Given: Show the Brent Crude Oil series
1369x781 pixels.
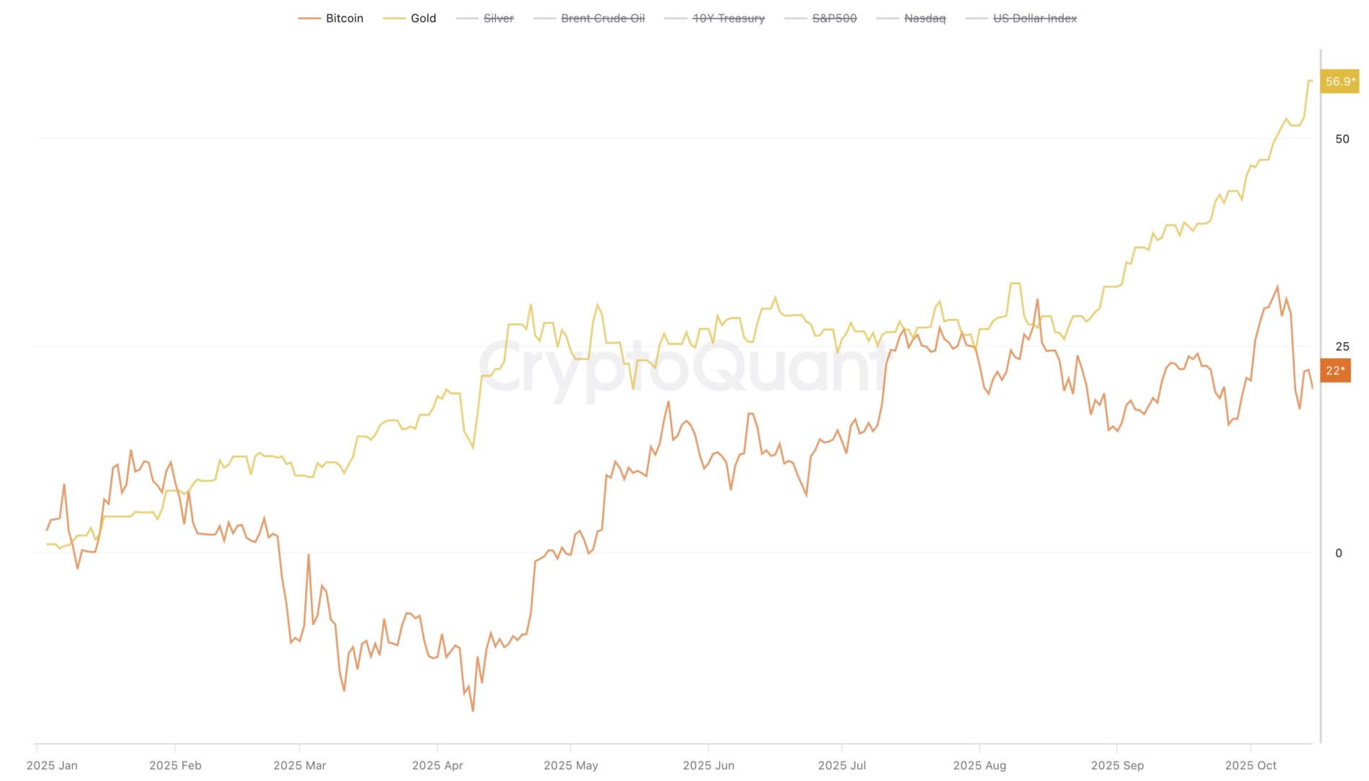Looking at the screenshot, I should tap(602, 18).
